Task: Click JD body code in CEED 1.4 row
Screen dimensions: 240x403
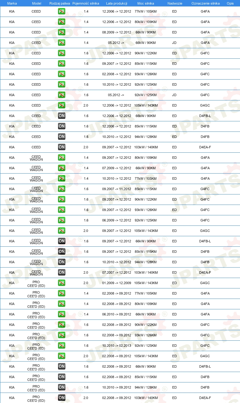Action: click(x=174, y=43)
